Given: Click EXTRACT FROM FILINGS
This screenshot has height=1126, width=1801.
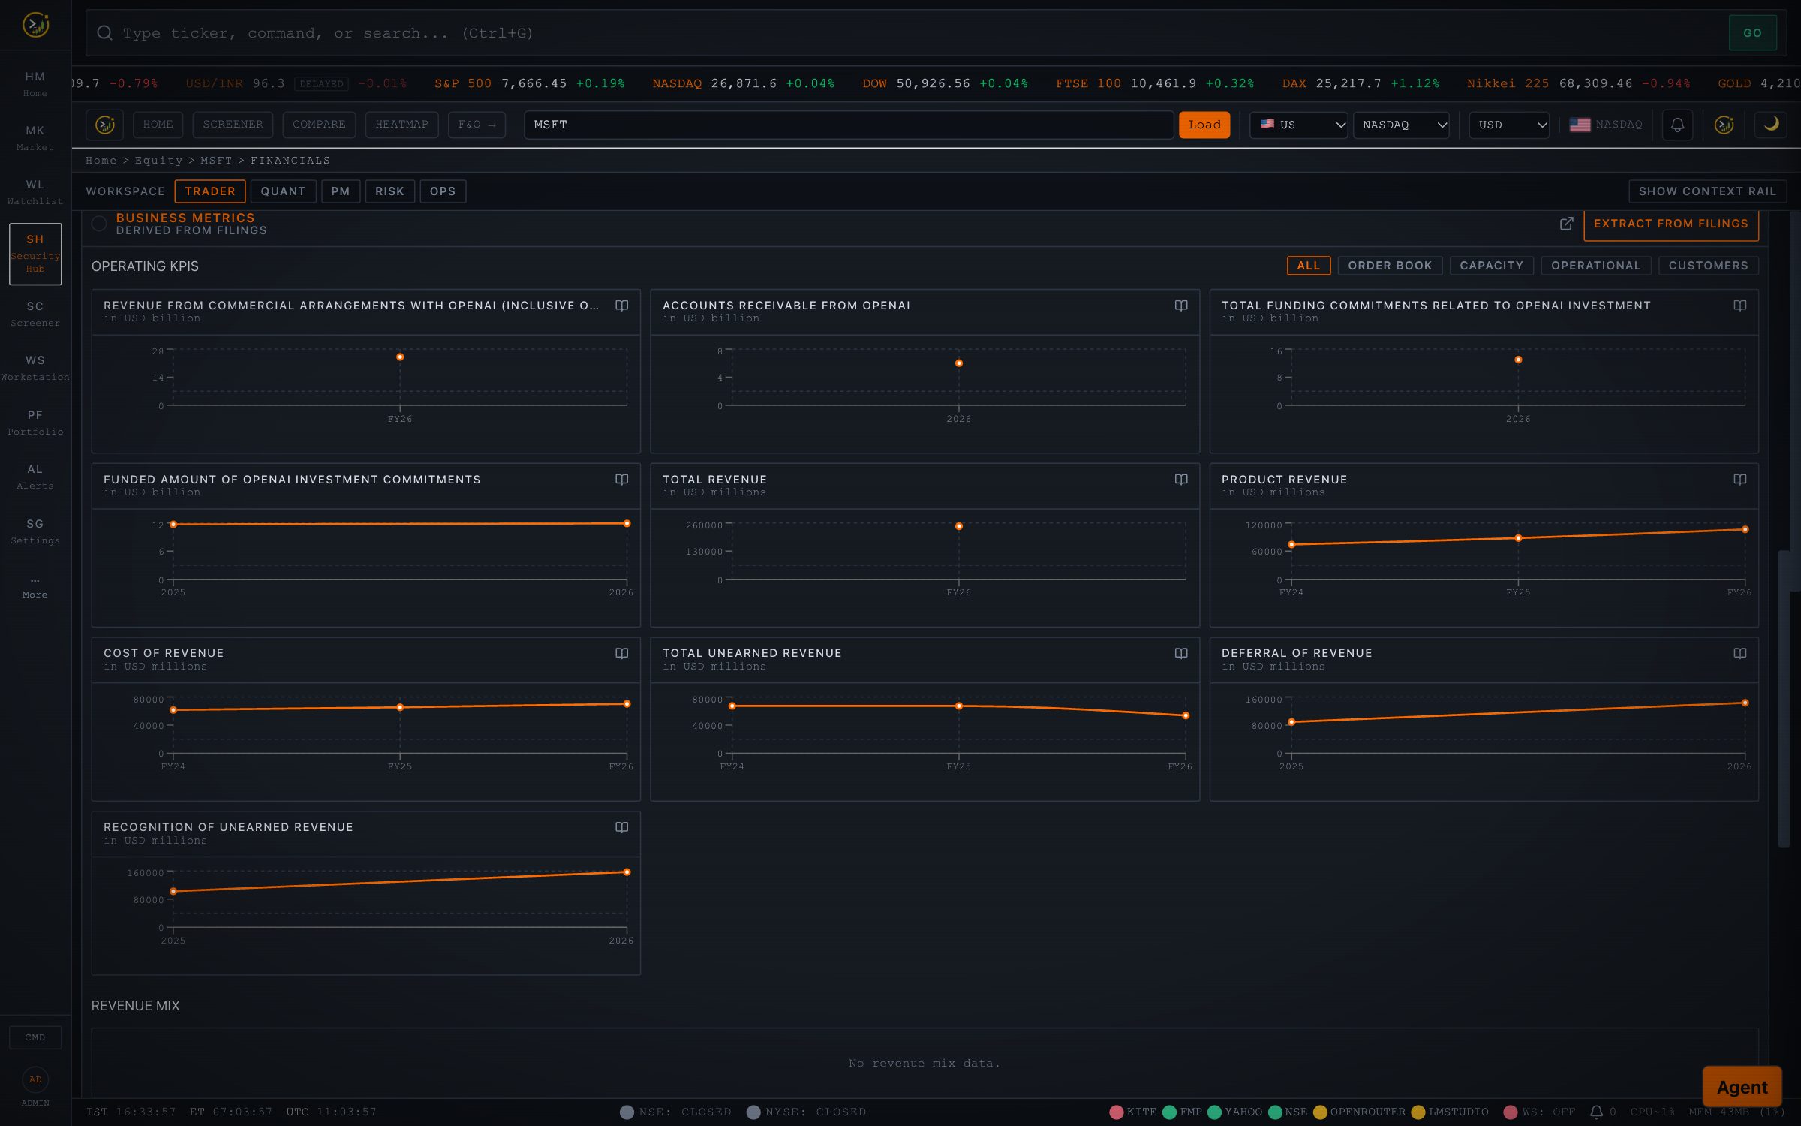Looking at the screenshot, I should point(1671,224).
